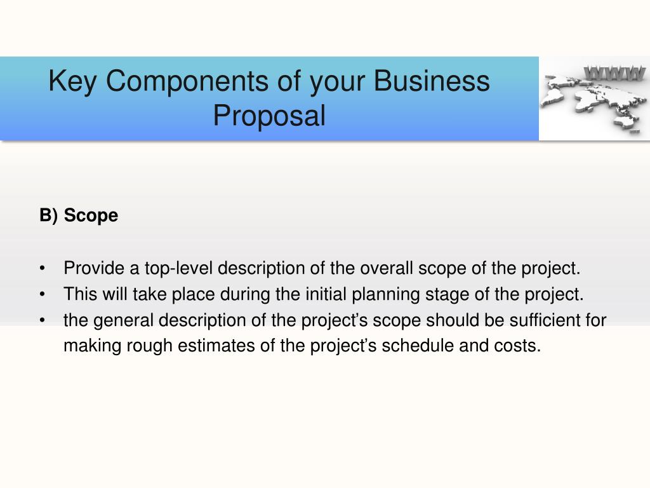Click the 'B) Scope' heading
650x488 pixels.
(x=79, y=215)
